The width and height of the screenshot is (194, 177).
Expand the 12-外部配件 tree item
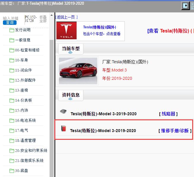click(25, 80)
